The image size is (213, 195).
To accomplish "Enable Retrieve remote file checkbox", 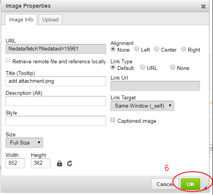I will click(x=8, y=60).
